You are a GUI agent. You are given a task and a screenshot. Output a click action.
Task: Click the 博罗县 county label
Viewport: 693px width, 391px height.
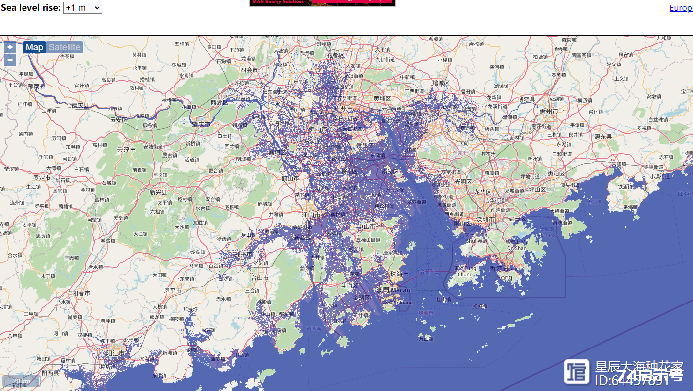(x=528, y=100)
